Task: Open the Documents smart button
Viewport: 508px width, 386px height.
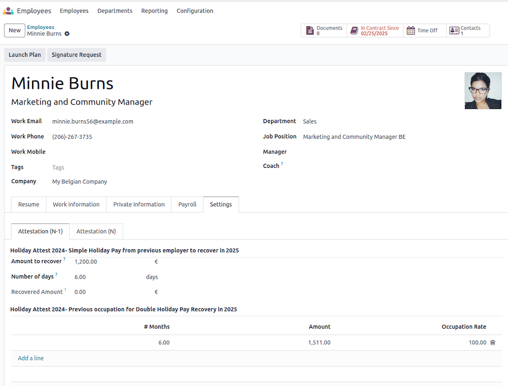Action: point(324,30)
